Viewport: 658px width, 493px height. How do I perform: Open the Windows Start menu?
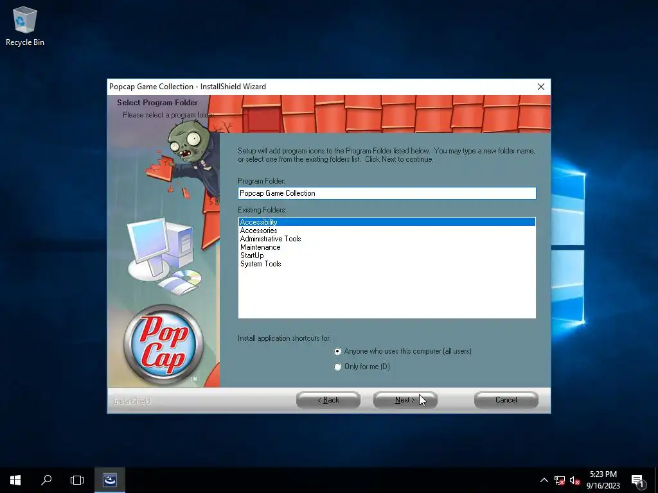pyautogui.click(x=15, y=480)
